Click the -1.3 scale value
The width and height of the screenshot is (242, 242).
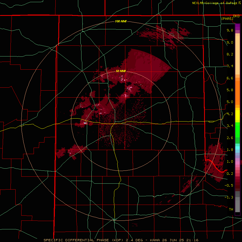tap(229, 197)
